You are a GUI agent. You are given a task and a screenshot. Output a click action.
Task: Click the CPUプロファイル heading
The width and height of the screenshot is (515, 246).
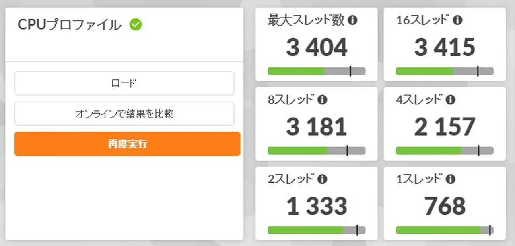(69, 25)
